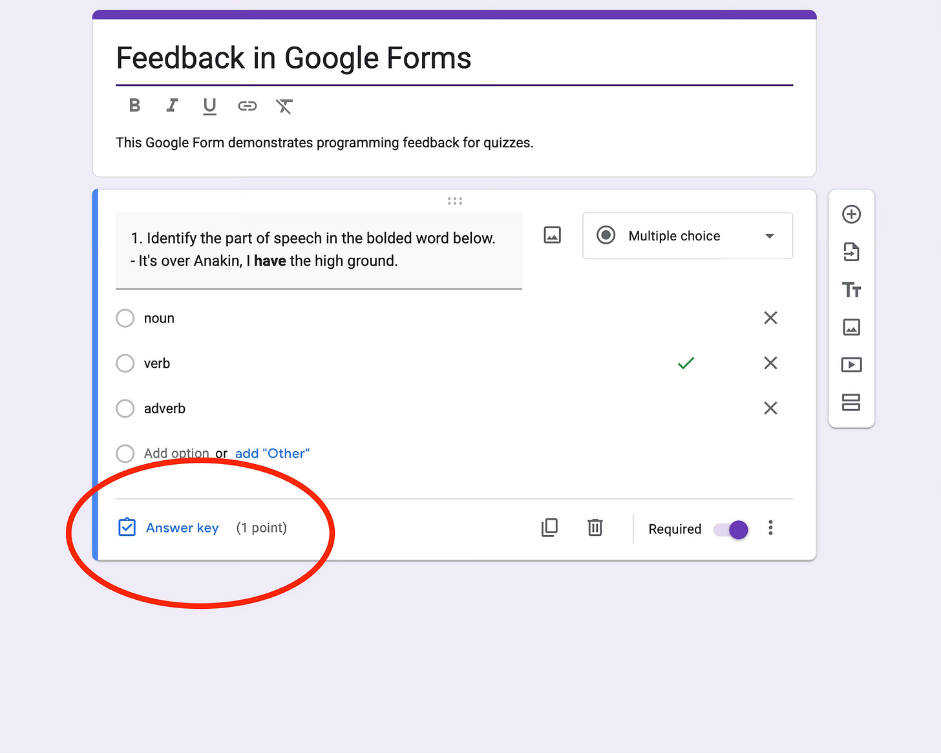This screenshot has height=753, width=941.
Task: Open more options three-dot menu
Action: [770, 528]
